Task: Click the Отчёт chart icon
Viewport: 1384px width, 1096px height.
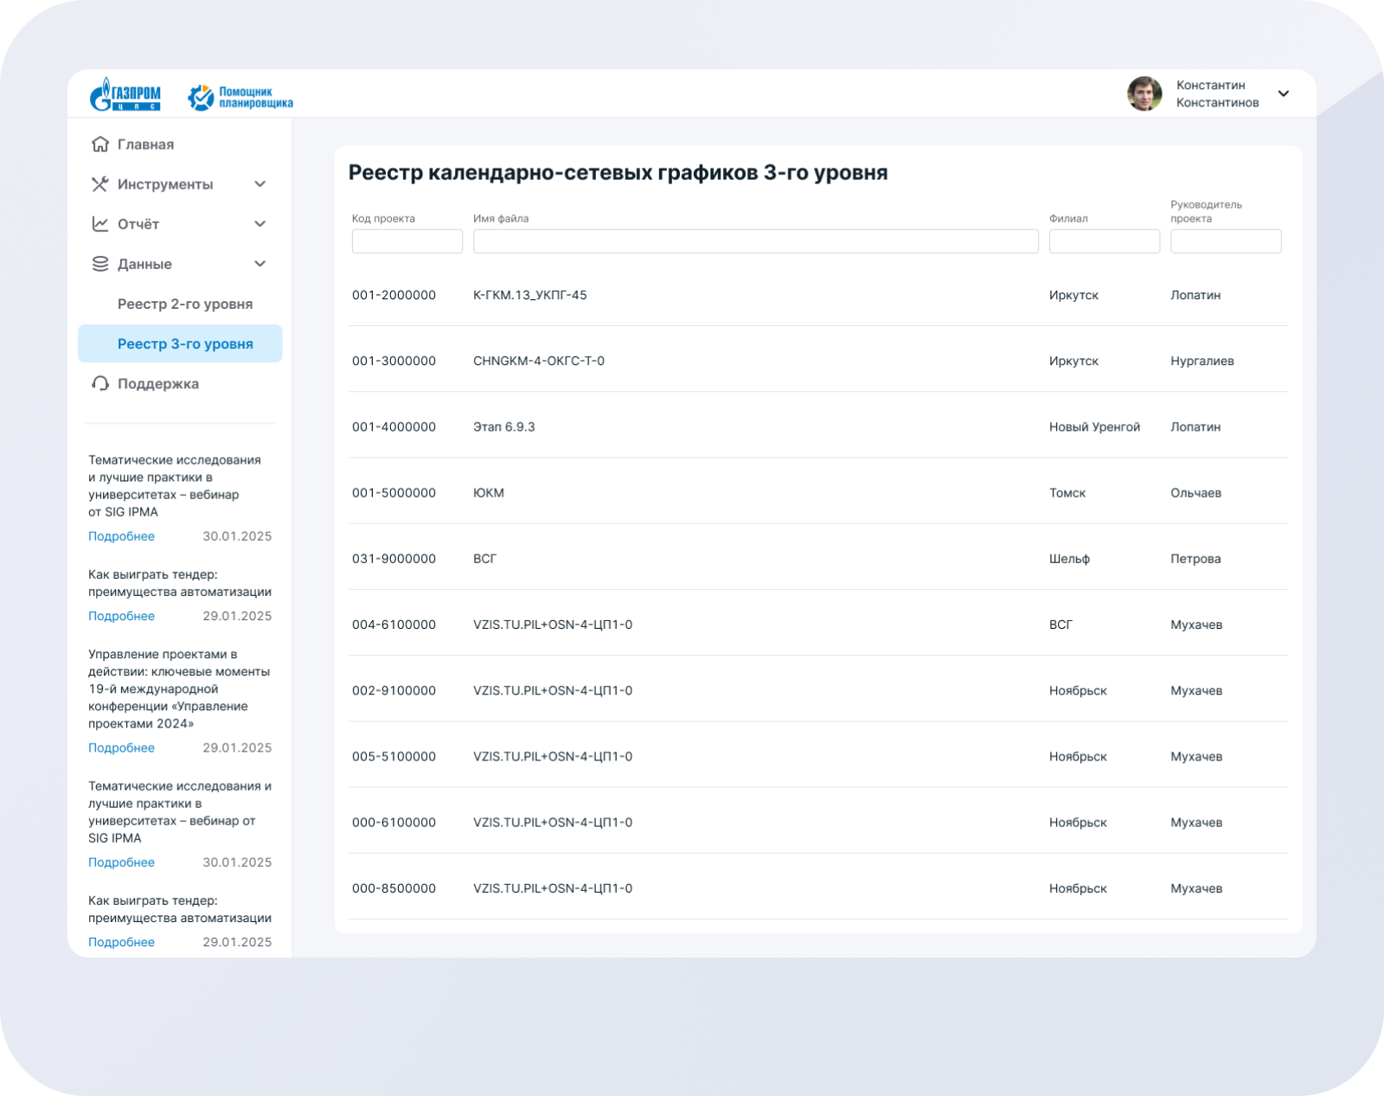Action: (x=100, y=224)
